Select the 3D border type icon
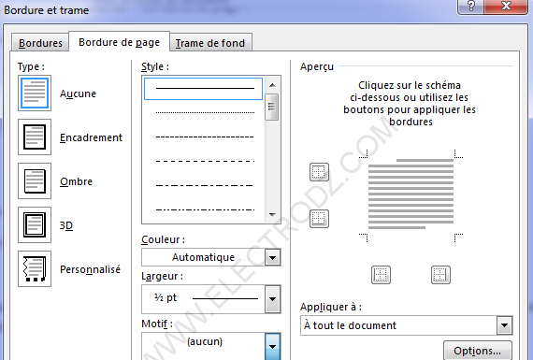This screenshot has width=533, height=360. tap(35, 224)
